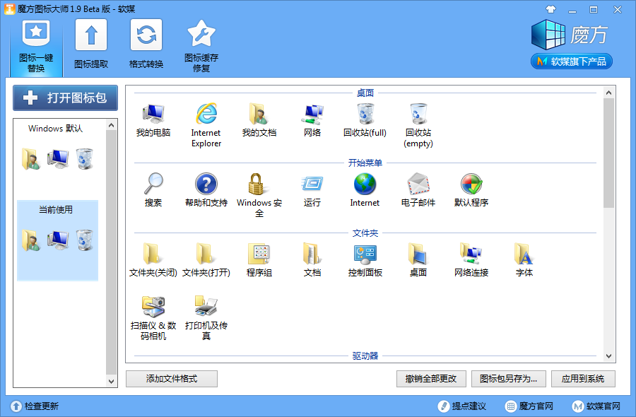Minimize the 魔方图标大师 window

(x=572, y=10)
